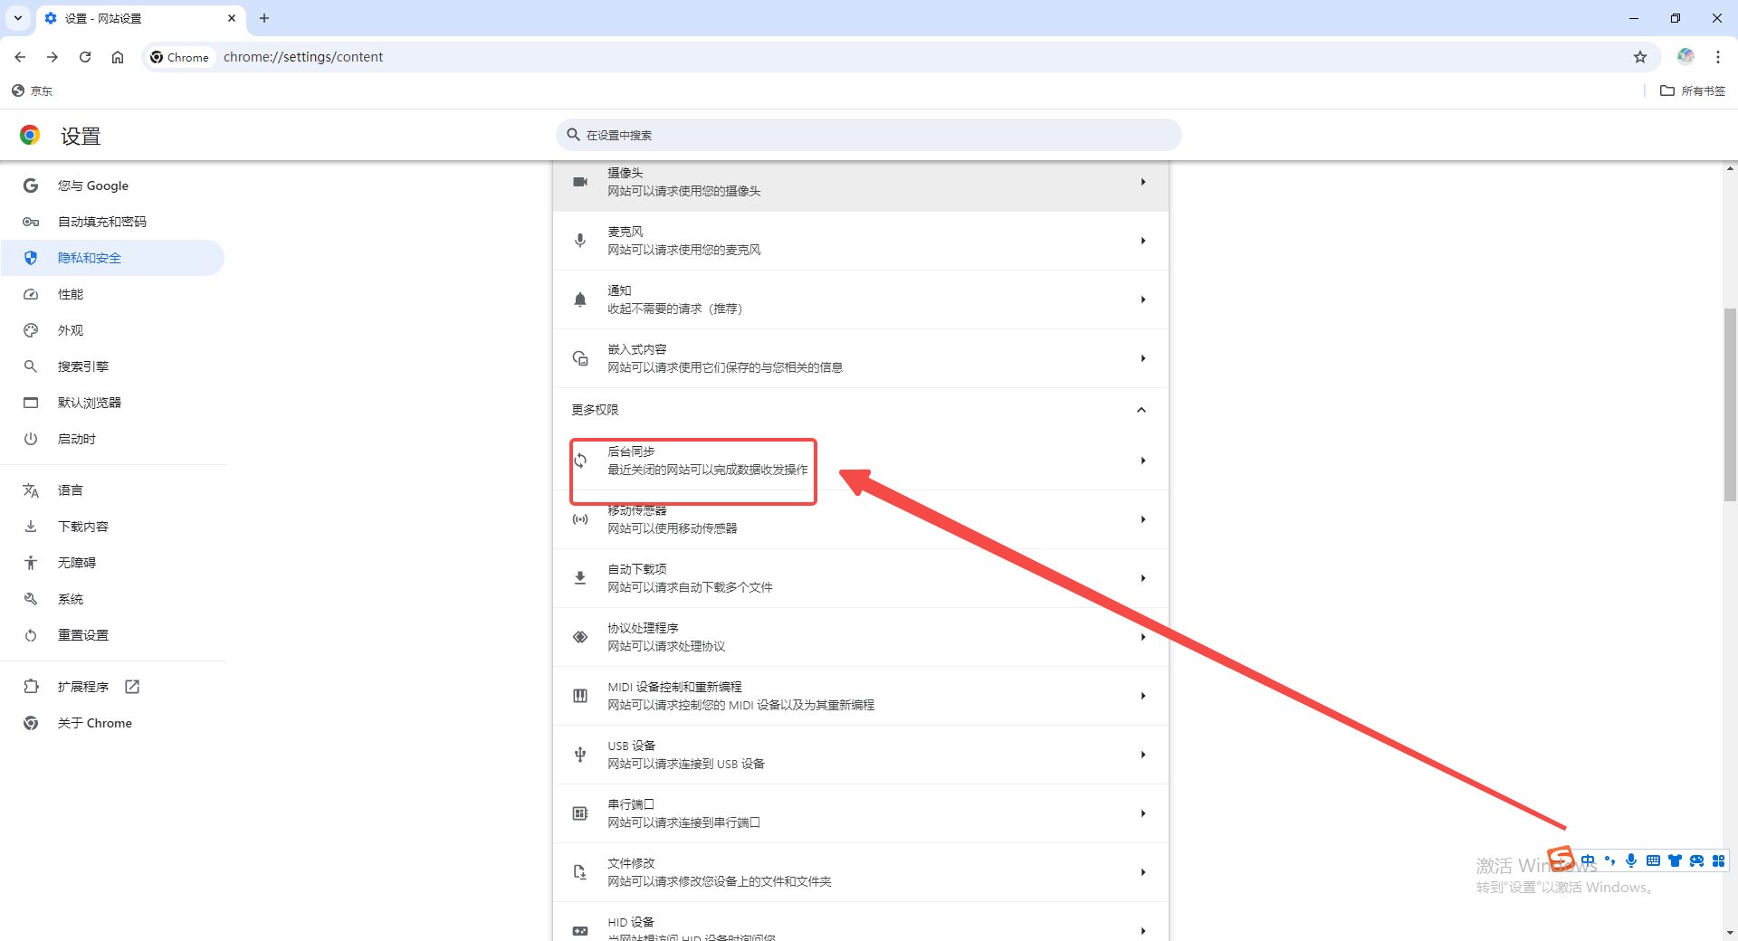
Task: Click the protocol handler diamond icon
Action: pos(580,637)
